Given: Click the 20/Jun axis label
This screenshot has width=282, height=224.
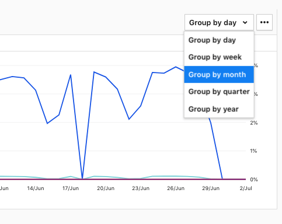Looking at the screenshot, I should point(106,188).
